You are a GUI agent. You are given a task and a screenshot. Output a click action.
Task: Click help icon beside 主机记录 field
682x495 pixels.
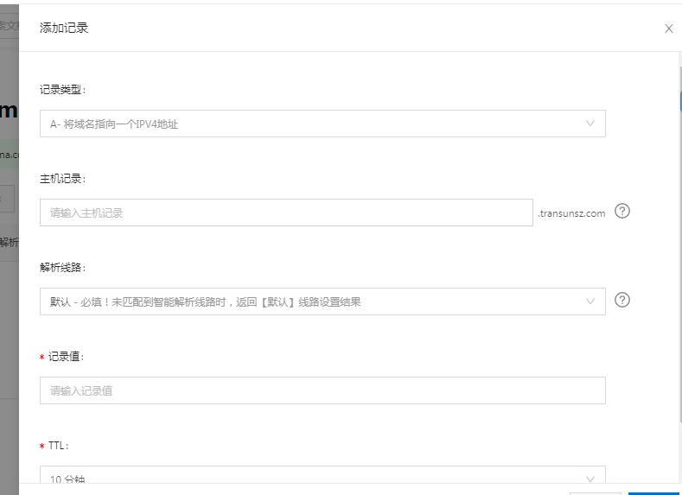coord(621,212)
